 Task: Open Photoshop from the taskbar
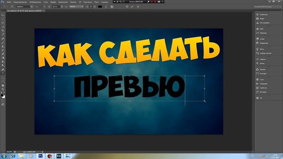click(x=40, y=156)
